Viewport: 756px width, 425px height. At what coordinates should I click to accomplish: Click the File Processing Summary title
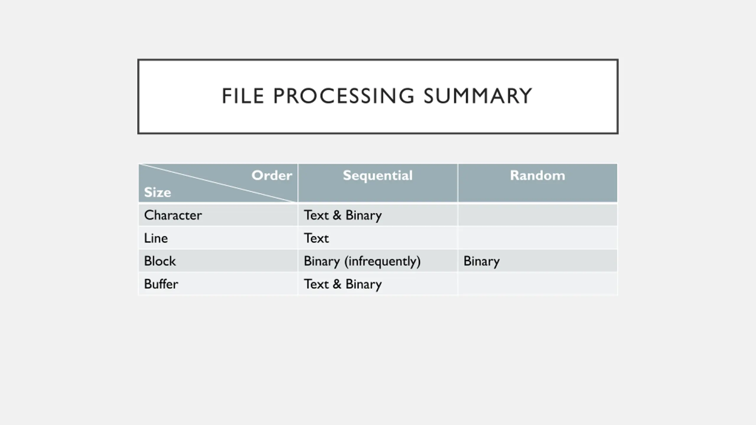click(377, 96)
